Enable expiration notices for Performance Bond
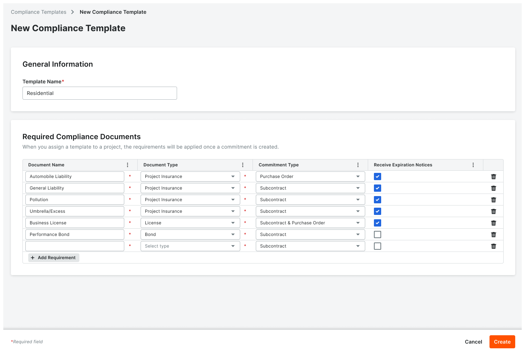 tap(377, 234)
